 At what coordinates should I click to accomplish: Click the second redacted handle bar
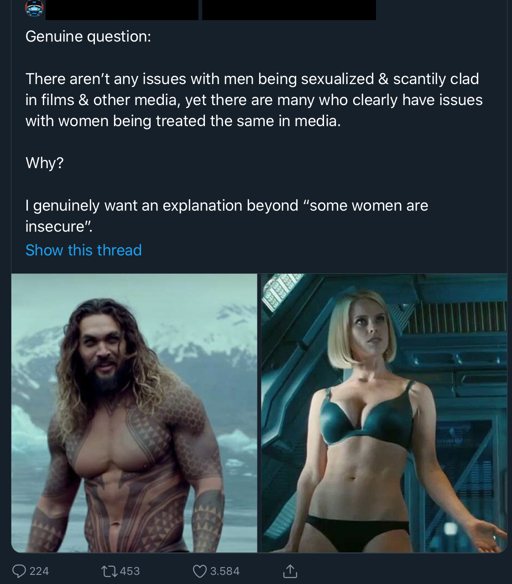[289, 10]
